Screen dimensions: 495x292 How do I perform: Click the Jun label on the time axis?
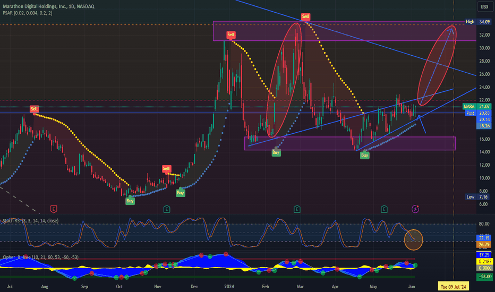[412, 287]
